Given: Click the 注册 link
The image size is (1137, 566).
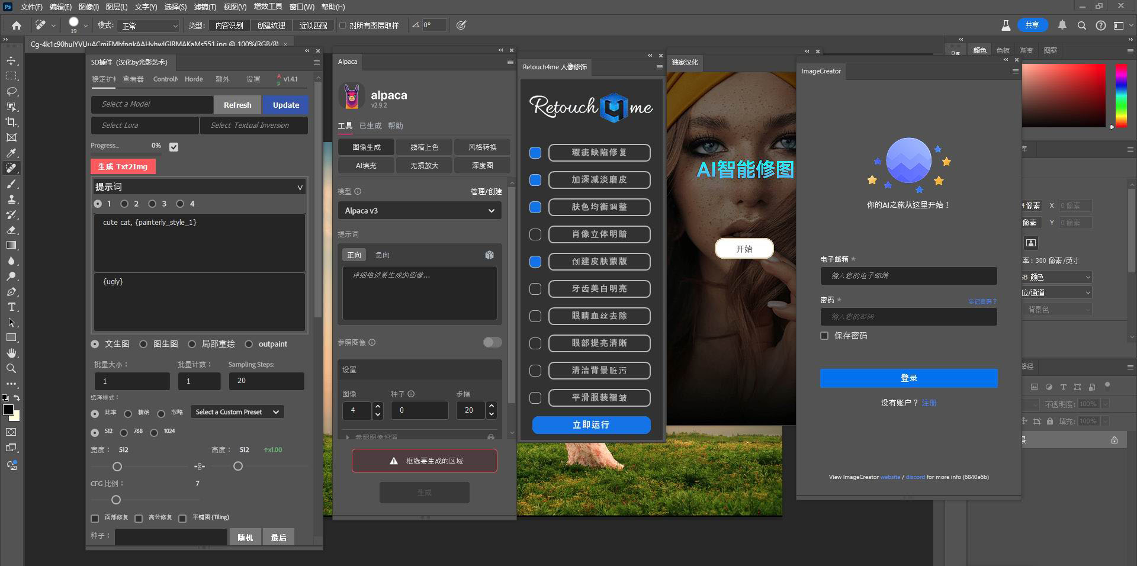Looking at the screenshot, I should pos(929,403).
